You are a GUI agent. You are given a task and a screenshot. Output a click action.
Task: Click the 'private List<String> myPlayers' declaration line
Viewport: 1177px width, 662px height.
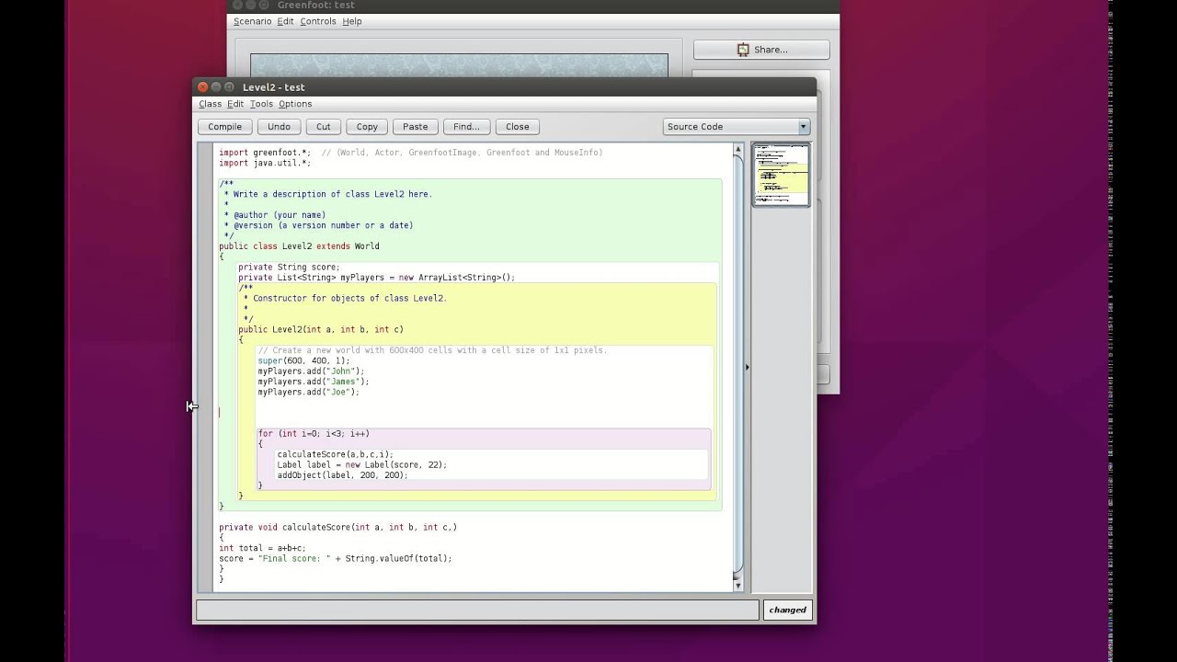click(x=376, y=277)
